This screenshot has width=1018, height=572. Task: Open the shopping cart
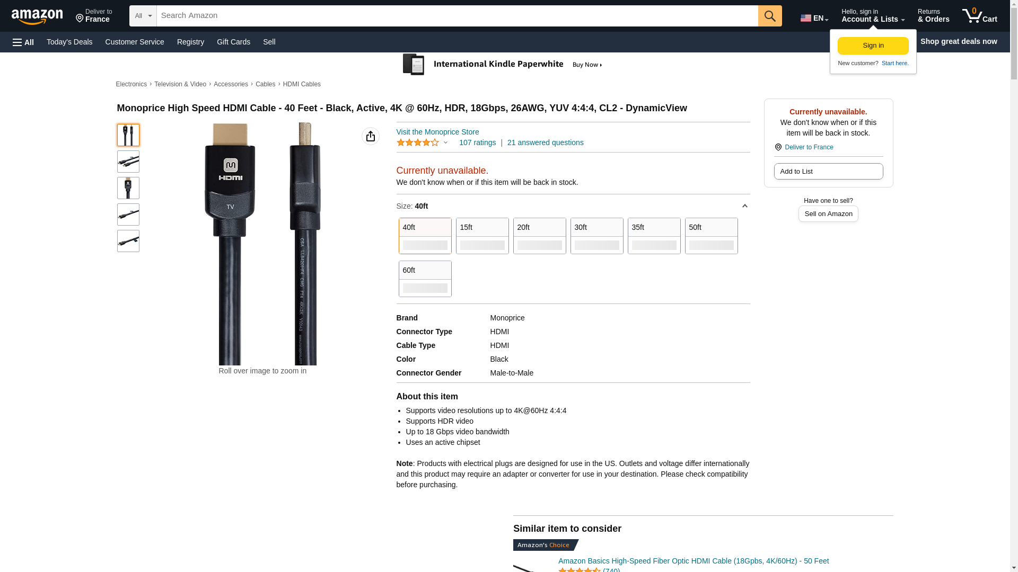pos(979,16)
